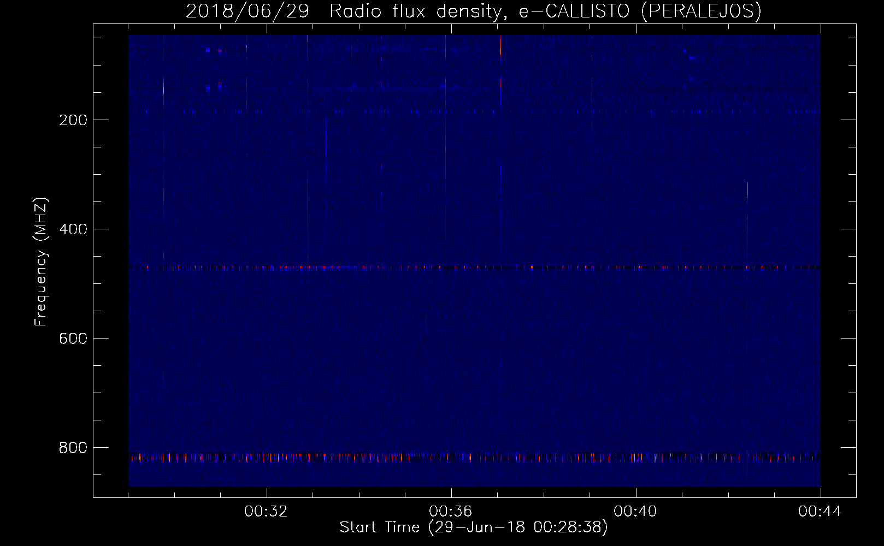Click the 800 frequency tick label
This screenshot has height=546, width=884.
coord(73,448)
